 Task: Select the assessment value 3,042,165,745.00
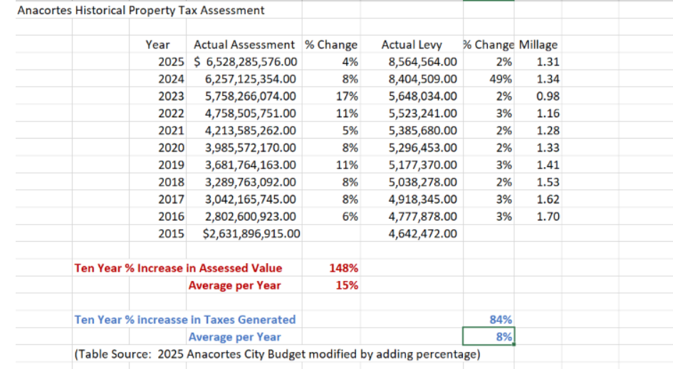[250, 199]
